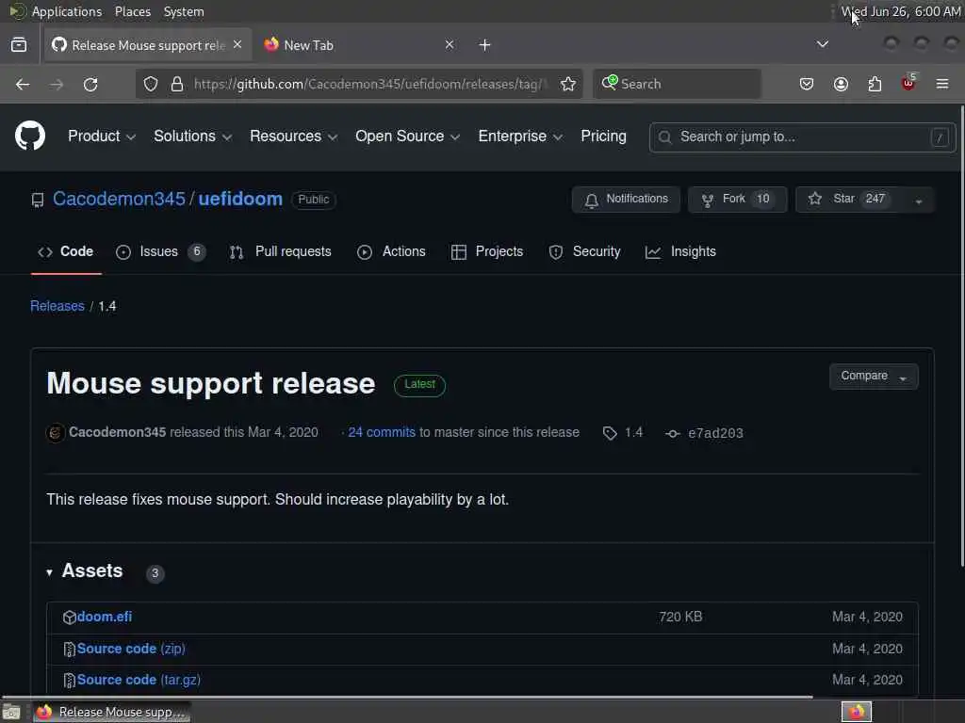This screenshot has width=965, height=723.
Task: Click the padlock site security icon
Action: pyautogui.click(x=176, y=84)
